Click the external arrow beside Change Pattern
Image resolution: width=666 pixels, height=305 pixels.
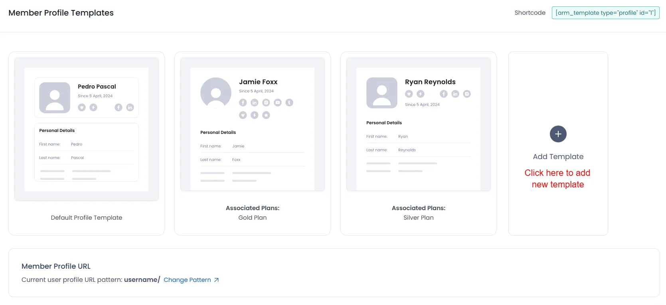pyautogui.click(x=216, y=280)
